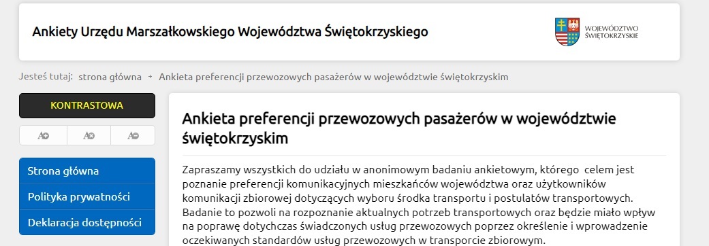Click the 'WOJEWÓDZTWO ŚWIĘTOKRZYSKIE' logo text
This screenshot has height=246, width=709.
(x=612, y=31)
